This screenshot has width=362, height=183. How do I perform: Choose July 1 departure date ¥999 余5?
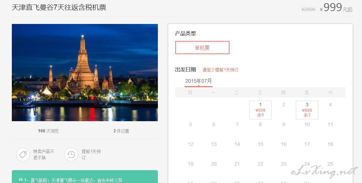tap(260, 110)
